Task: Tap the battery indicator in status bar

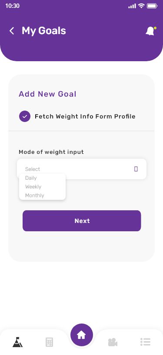Action: coord(152,6)
